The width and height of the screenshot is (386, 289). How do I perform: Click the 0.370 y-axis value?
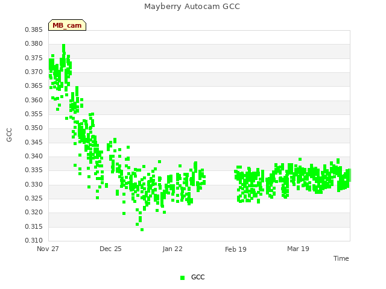(34, 72)
